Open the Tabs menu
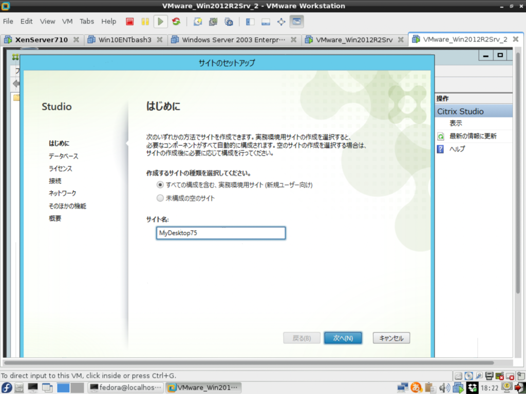 (x=86, y=22)
